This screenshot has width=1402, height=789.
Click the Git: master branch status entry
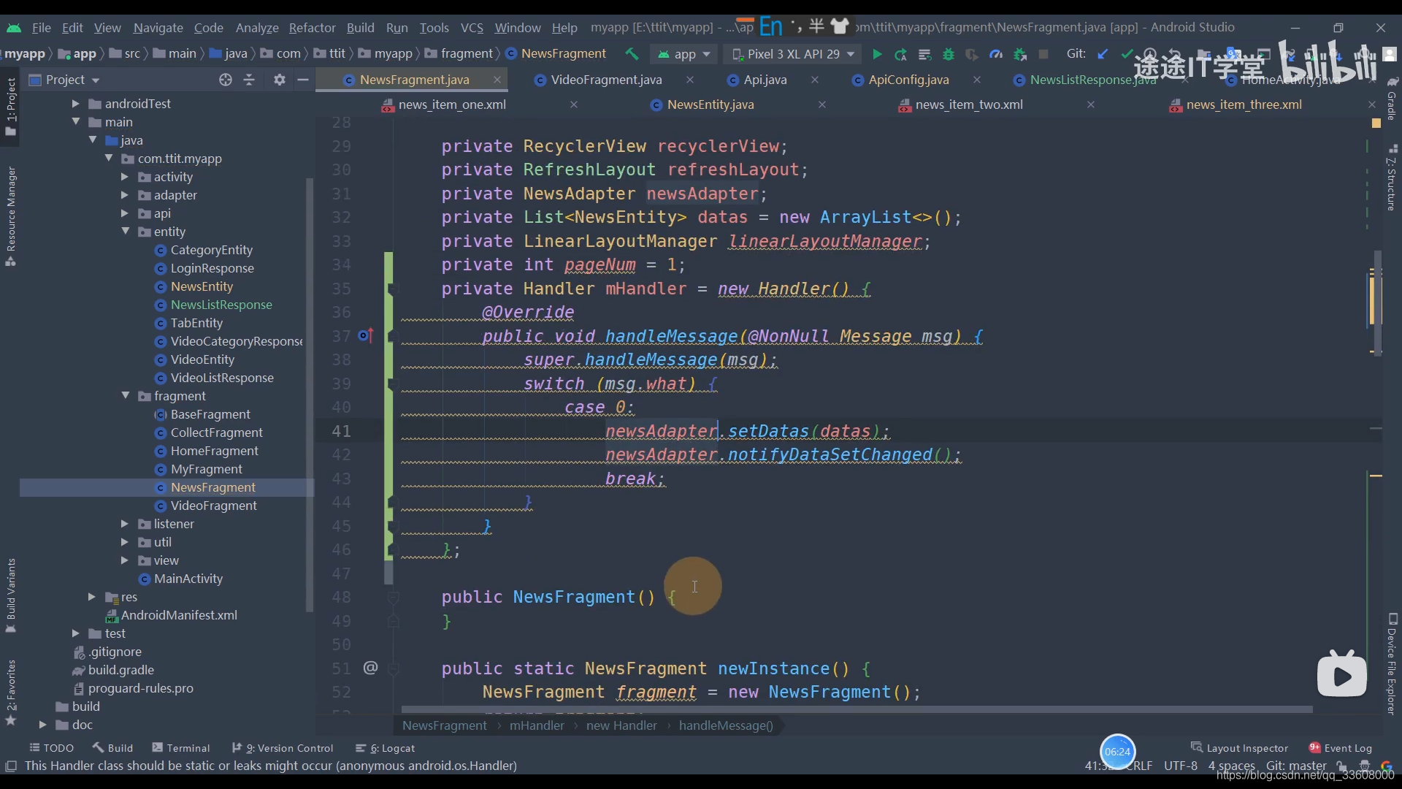1296,766
